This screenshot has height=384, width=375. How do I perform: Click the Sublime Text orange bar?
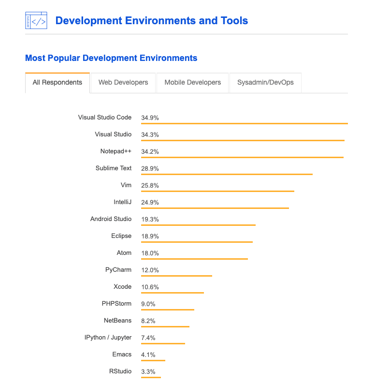click(227, 175)
